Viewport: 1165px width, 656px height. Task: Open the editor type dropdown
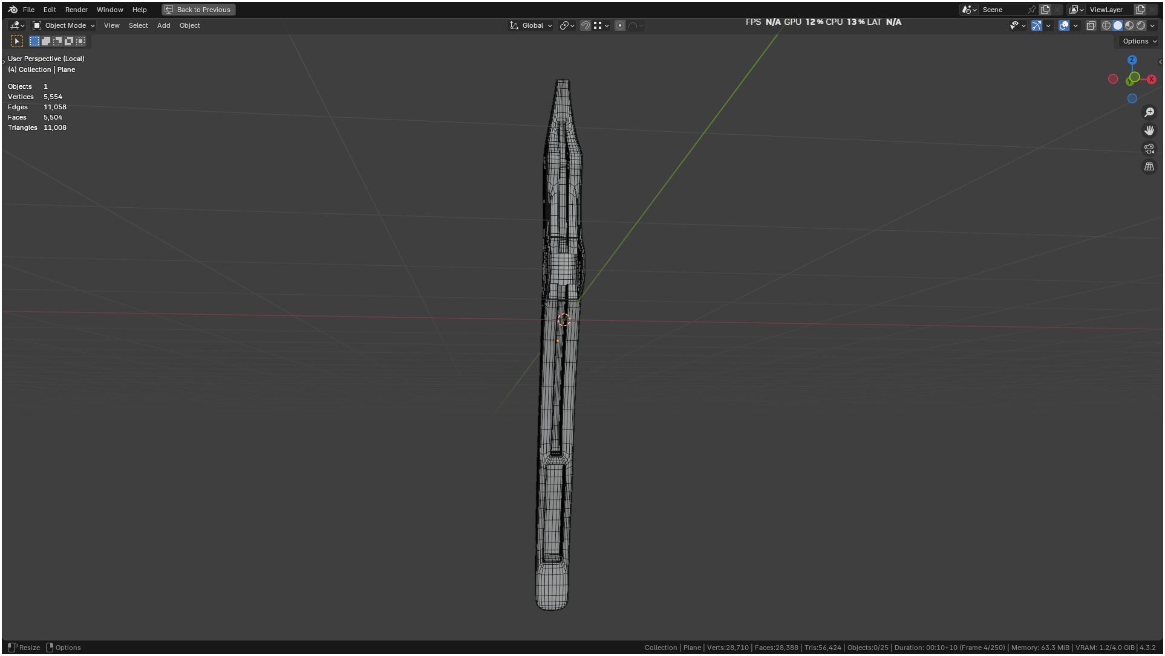coord(17,25)
